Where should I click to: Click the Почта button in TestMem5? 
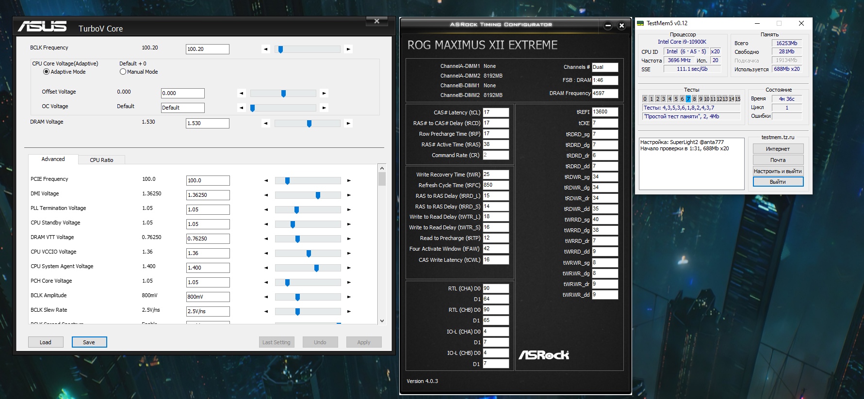tap(778, 160)
